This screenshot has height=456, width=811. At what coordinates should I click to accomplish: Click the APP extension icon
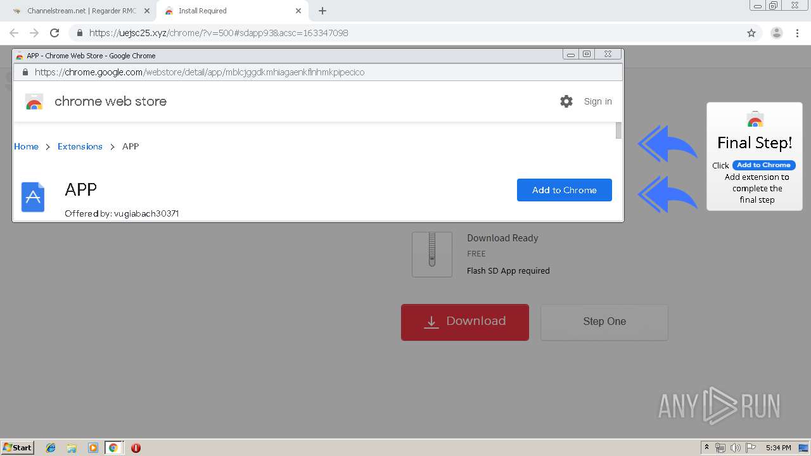(x=33, y=197)
